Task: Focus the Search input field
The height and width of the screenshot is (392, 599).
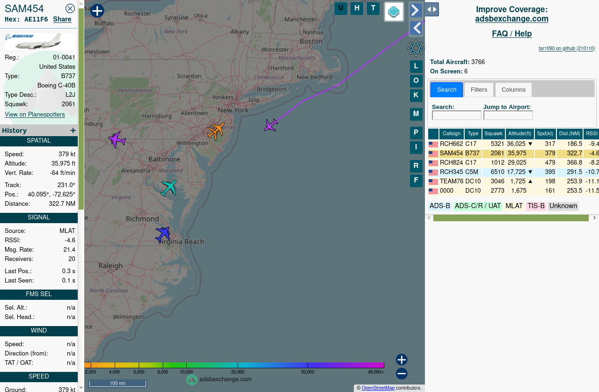Action: coord(457,116)
